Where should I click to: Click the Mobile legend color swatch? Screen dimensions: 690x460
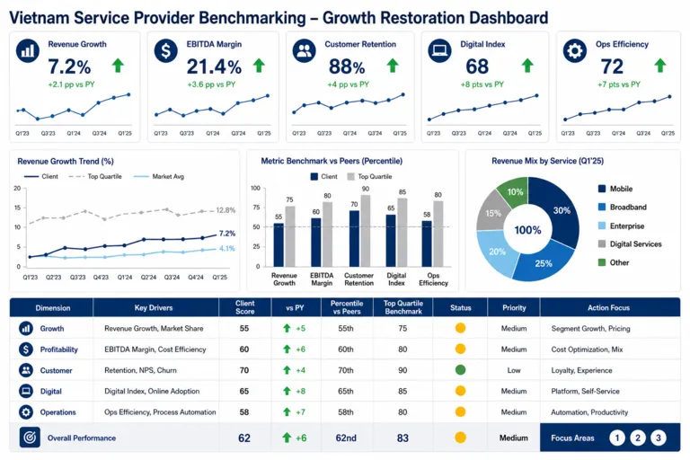(602, 189)
